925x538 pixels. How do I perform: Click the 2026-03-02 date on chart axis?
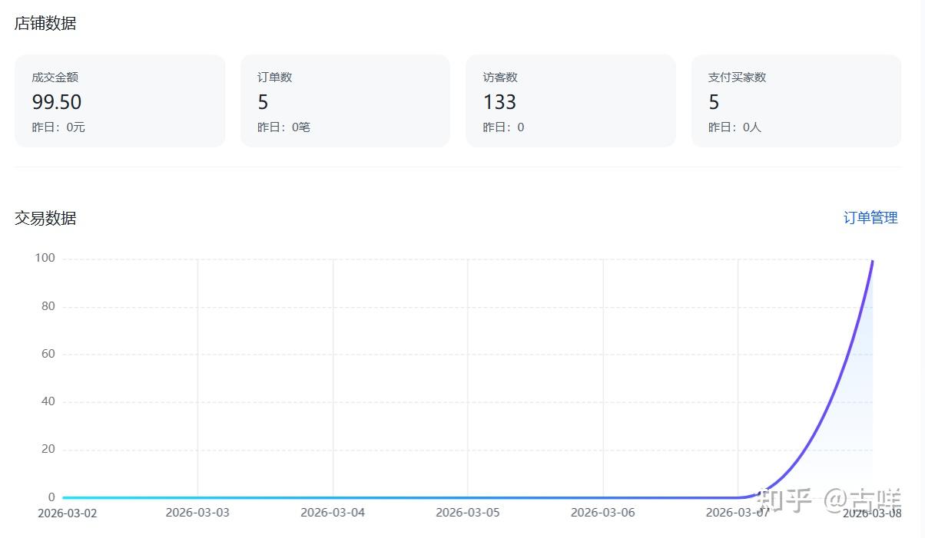click(68, 513)
